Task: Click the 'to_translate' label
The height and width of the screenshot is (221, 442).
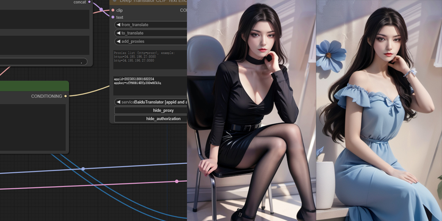Action: pyautogui.click(x=133, y=33)
